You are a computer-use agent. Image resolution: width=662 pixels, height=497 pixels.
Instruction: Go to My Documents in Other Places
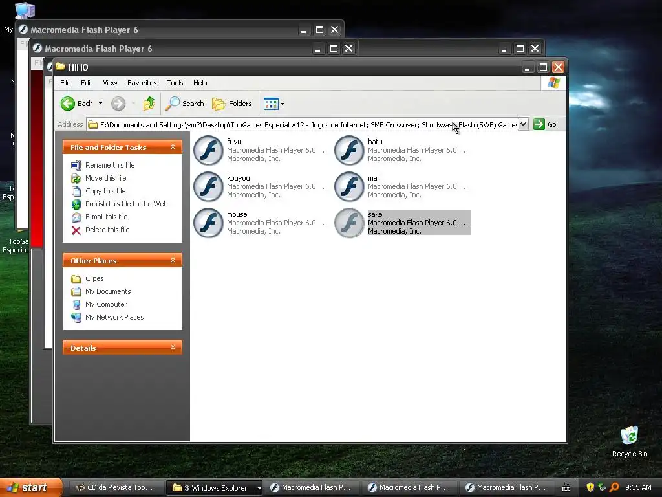108,291
